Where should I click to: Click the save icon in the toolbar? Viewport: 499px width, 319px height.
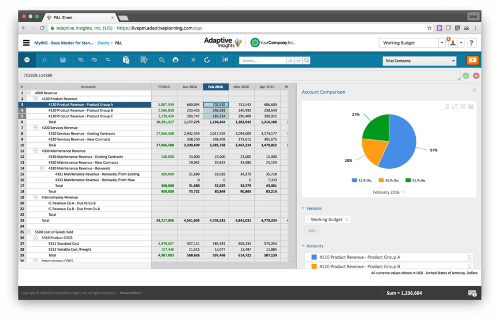point(63,60)
